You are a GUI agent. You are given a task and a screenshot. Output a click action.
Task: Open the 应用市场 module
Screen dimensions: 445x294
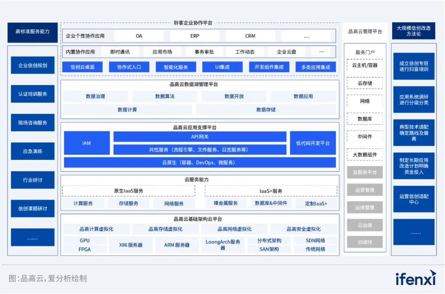(x=162, y=51)
